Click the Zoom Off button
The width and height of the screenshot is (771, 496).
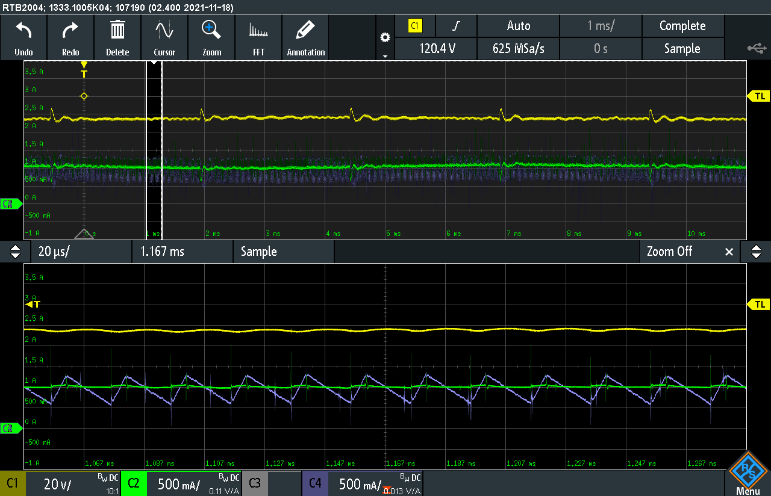pos(669,252)
